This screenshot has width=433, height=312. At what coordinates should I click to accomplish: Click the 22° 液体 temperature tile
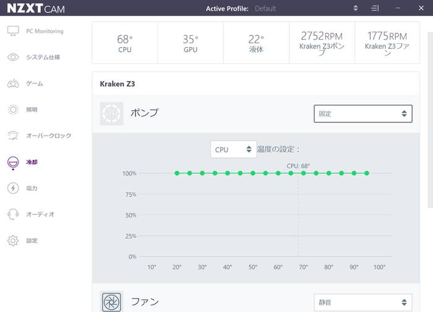tap(256, 43)
